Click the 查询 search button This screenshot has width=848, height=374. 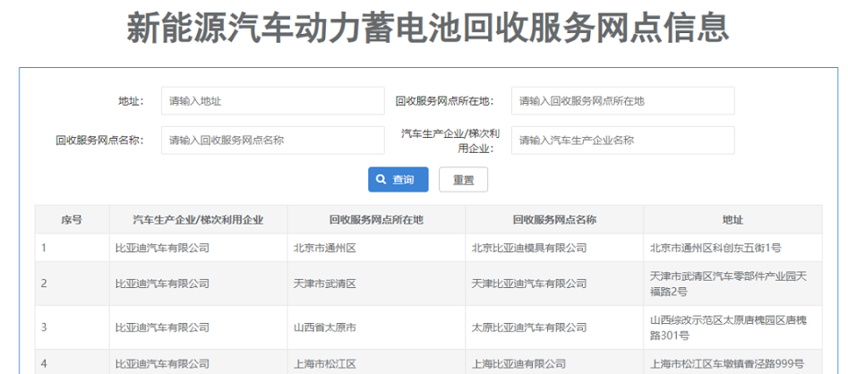click(x=398, y=180)
